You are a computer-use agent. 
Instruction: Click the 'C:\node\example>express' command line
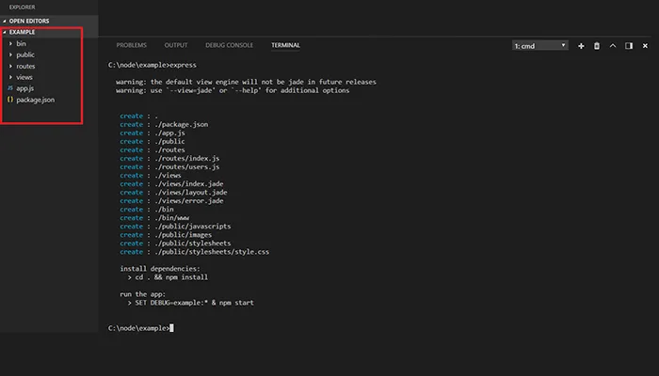[x=153, y=65]
